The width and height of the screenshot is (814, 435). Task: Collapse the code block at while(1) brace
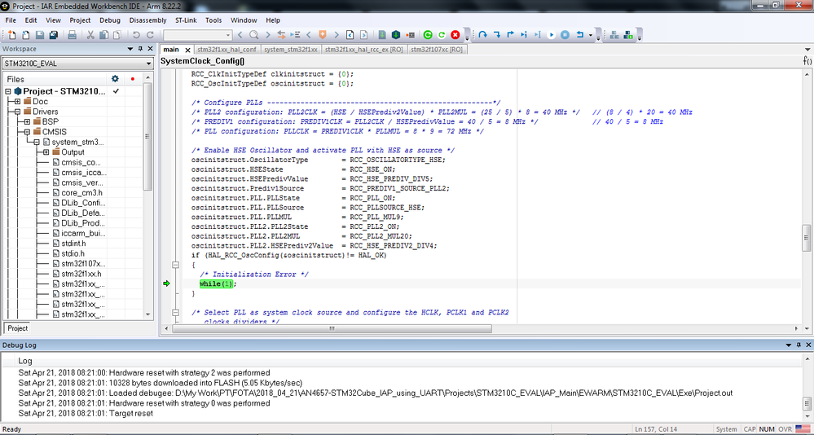(x=175, y=265)
